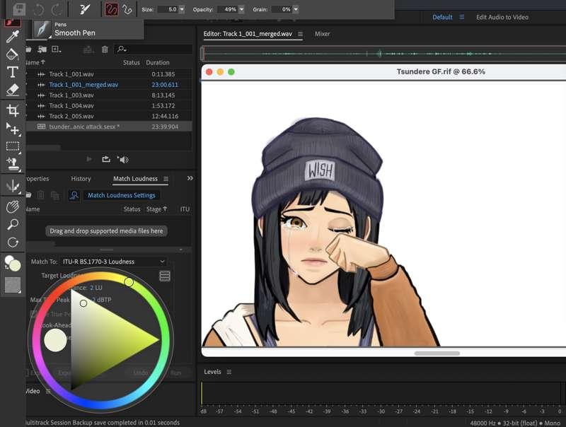
Task: Click the Size value field showing 5.0
Action: [168, 9]
